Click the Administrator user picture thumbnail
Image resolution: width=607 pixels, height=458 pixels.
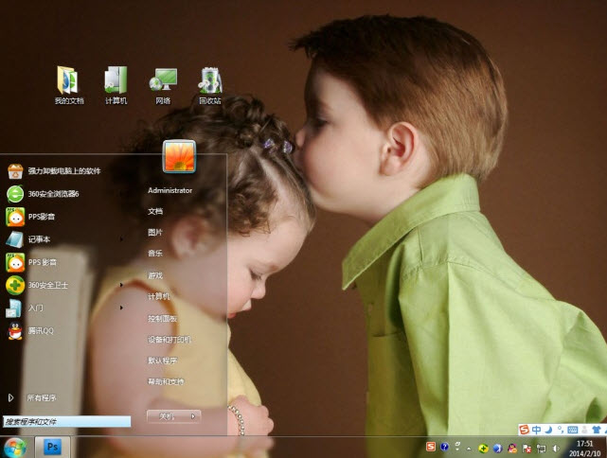(x=179, y=156)
